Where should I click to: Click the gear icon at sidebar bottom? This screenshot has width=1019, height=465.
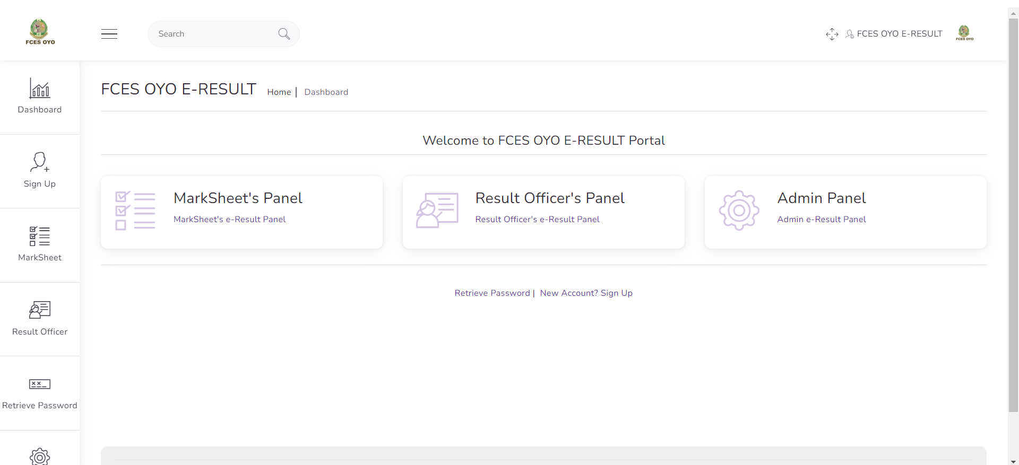pos(40,456)
